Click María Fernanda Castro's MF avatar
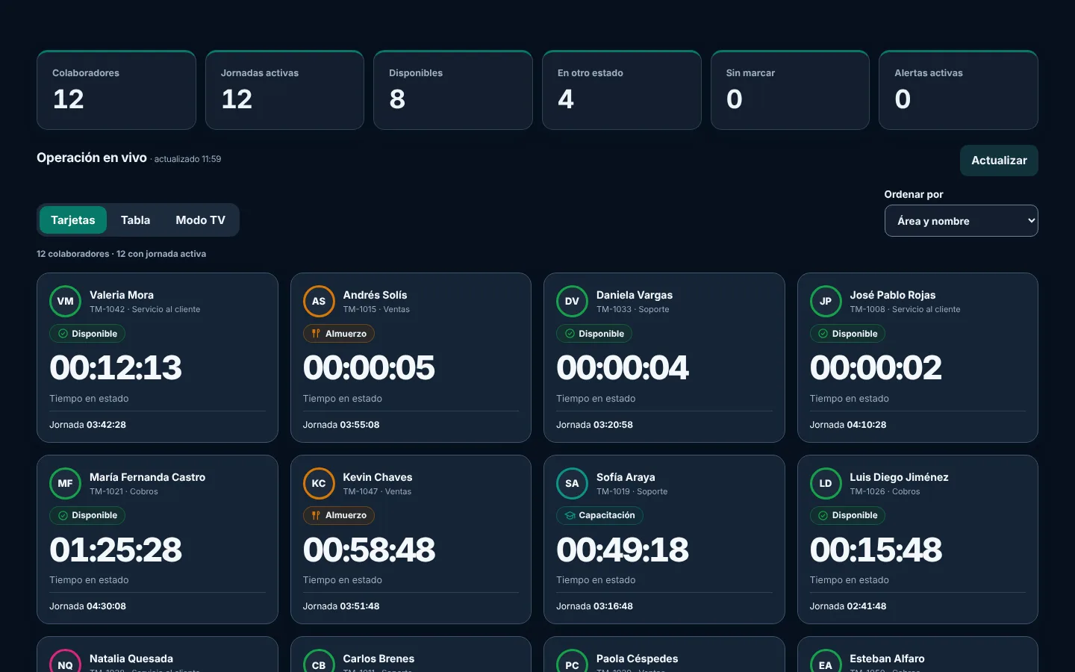Image resolution: width=1075 pixels, height=672 pixels. click(65, 484)
